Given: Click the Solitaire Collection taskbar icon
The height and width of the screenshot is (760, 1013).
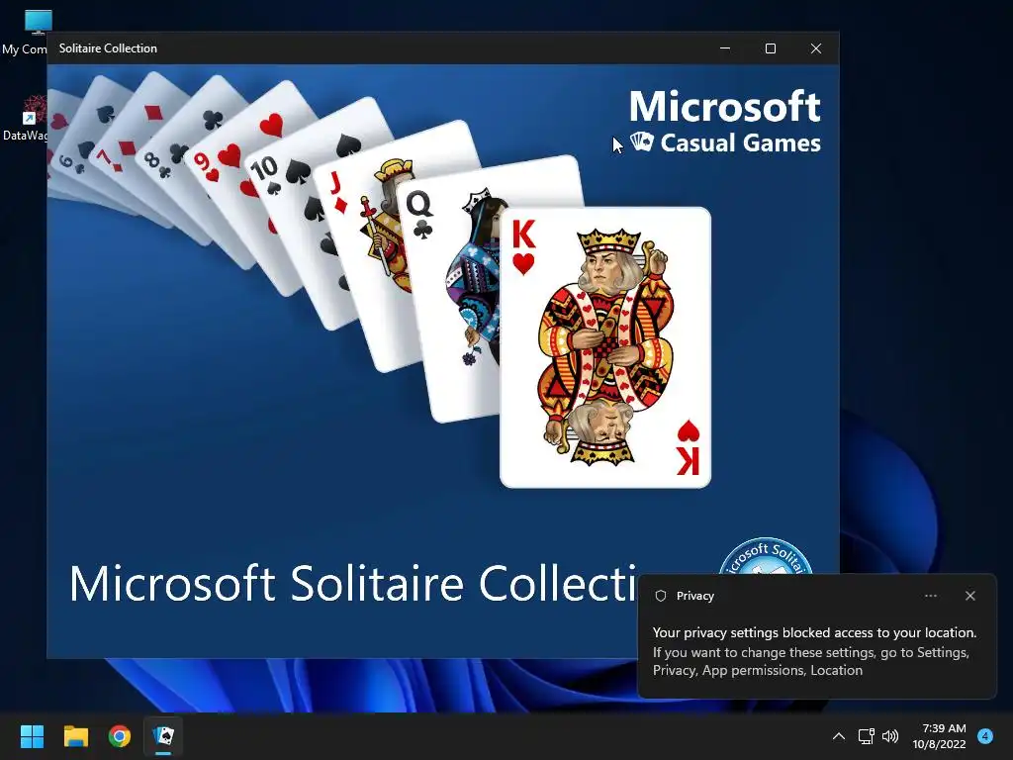Looking at the screenshot, I should pos(163,736).
